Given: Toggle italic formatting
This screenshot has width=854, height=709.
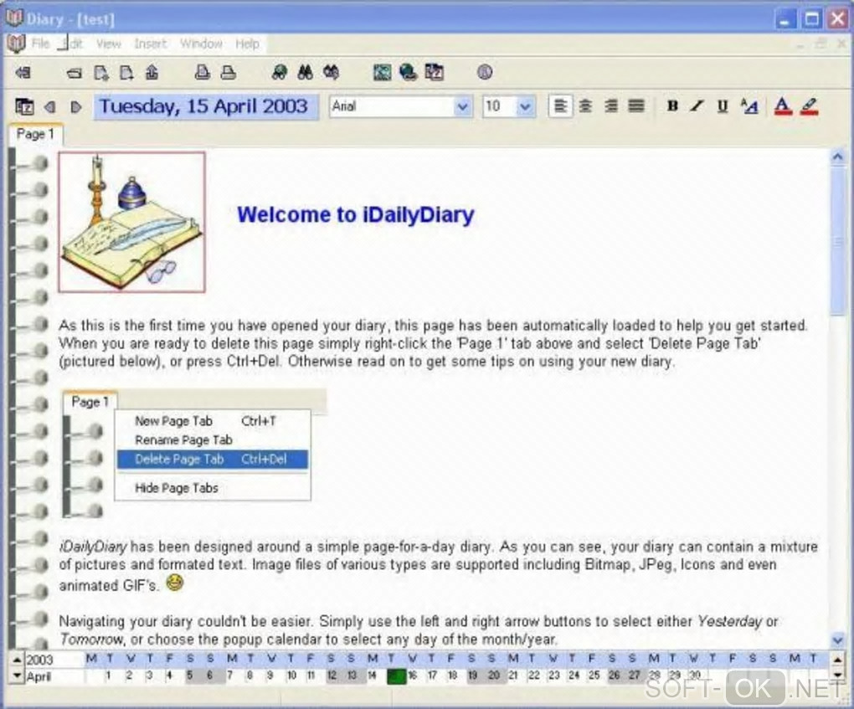Looking at the screenshot, I should click(x=697, y=106).
